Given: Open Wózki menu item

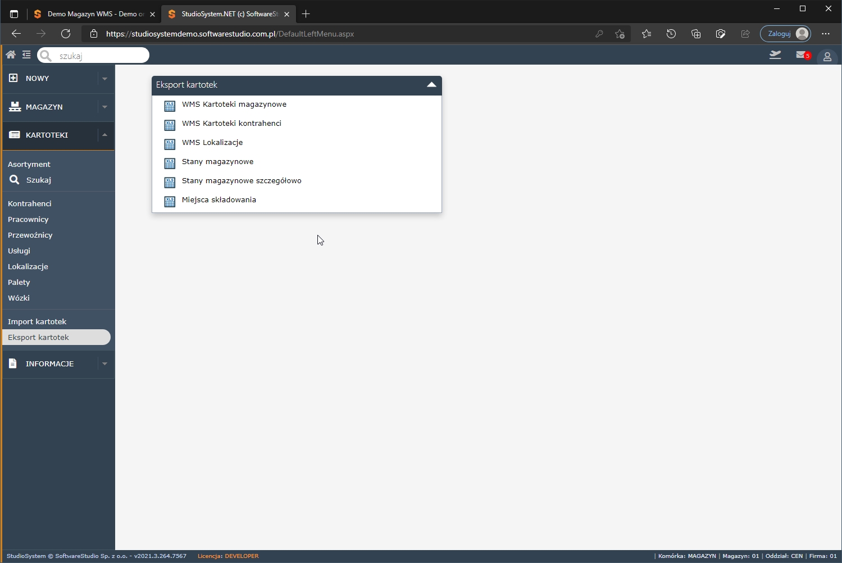Looking at the screenshot, I should (x=19, y=298).
